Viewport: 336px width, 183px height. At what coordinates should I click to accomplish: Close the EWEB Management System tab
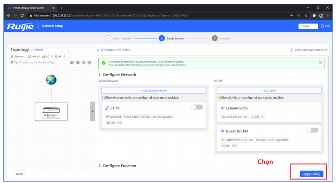(53, 8)
